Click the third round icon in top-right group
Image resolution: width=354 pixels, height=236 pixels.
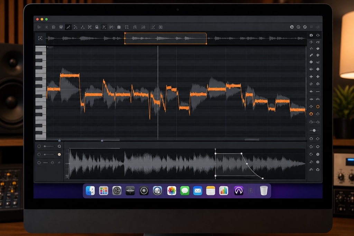pyautogui.click(x=305, y=27)
